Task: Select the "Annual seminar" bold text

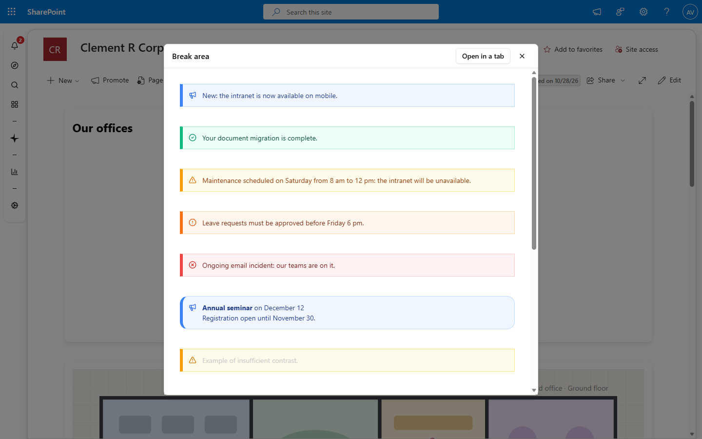Action: (x=227, y=308)
